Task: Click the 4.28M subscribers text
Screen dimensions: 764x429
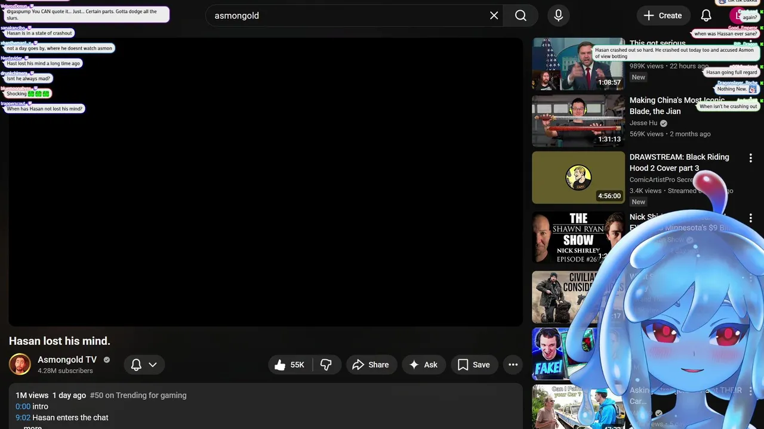Action: (x=65, y=371)
